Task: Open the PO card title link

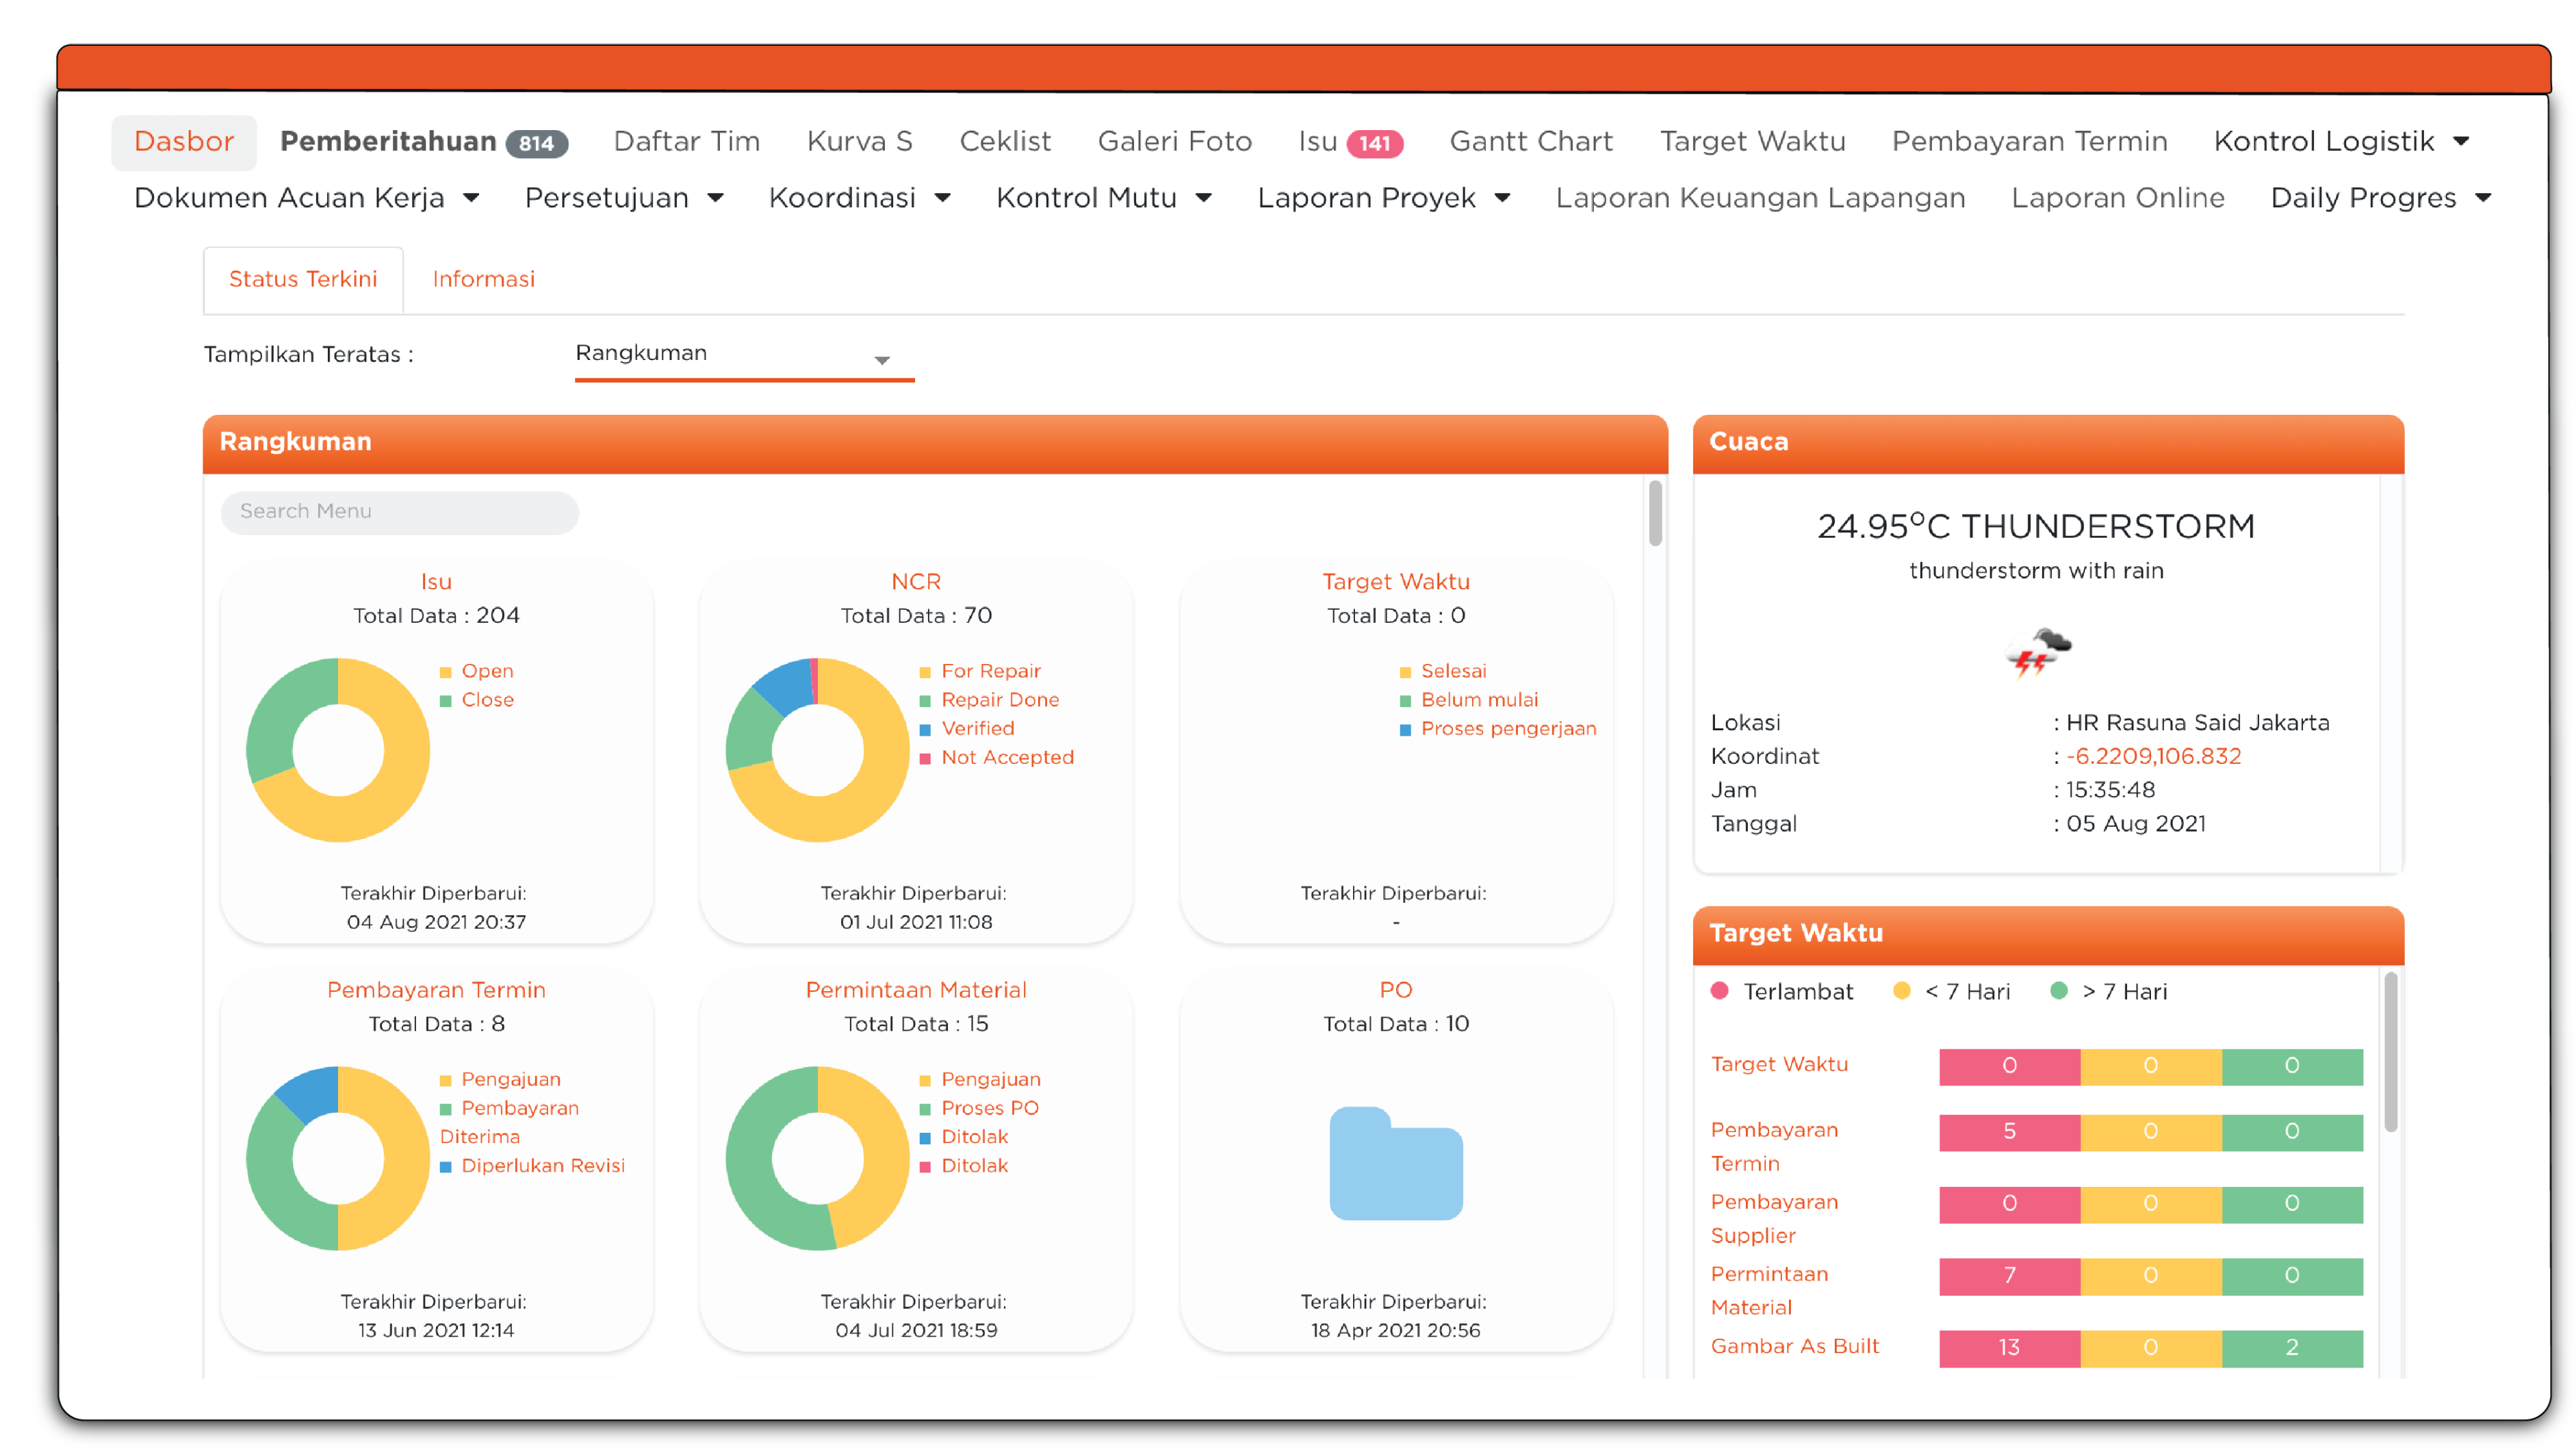Action: 1395,990
